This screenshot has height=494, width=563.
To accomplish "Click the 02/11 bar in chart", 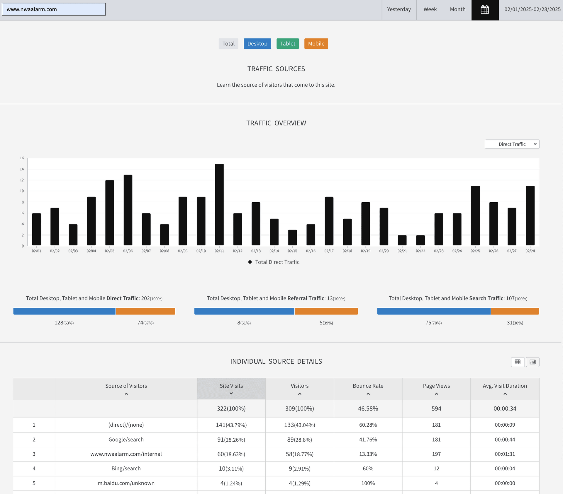I will (219, 205).
